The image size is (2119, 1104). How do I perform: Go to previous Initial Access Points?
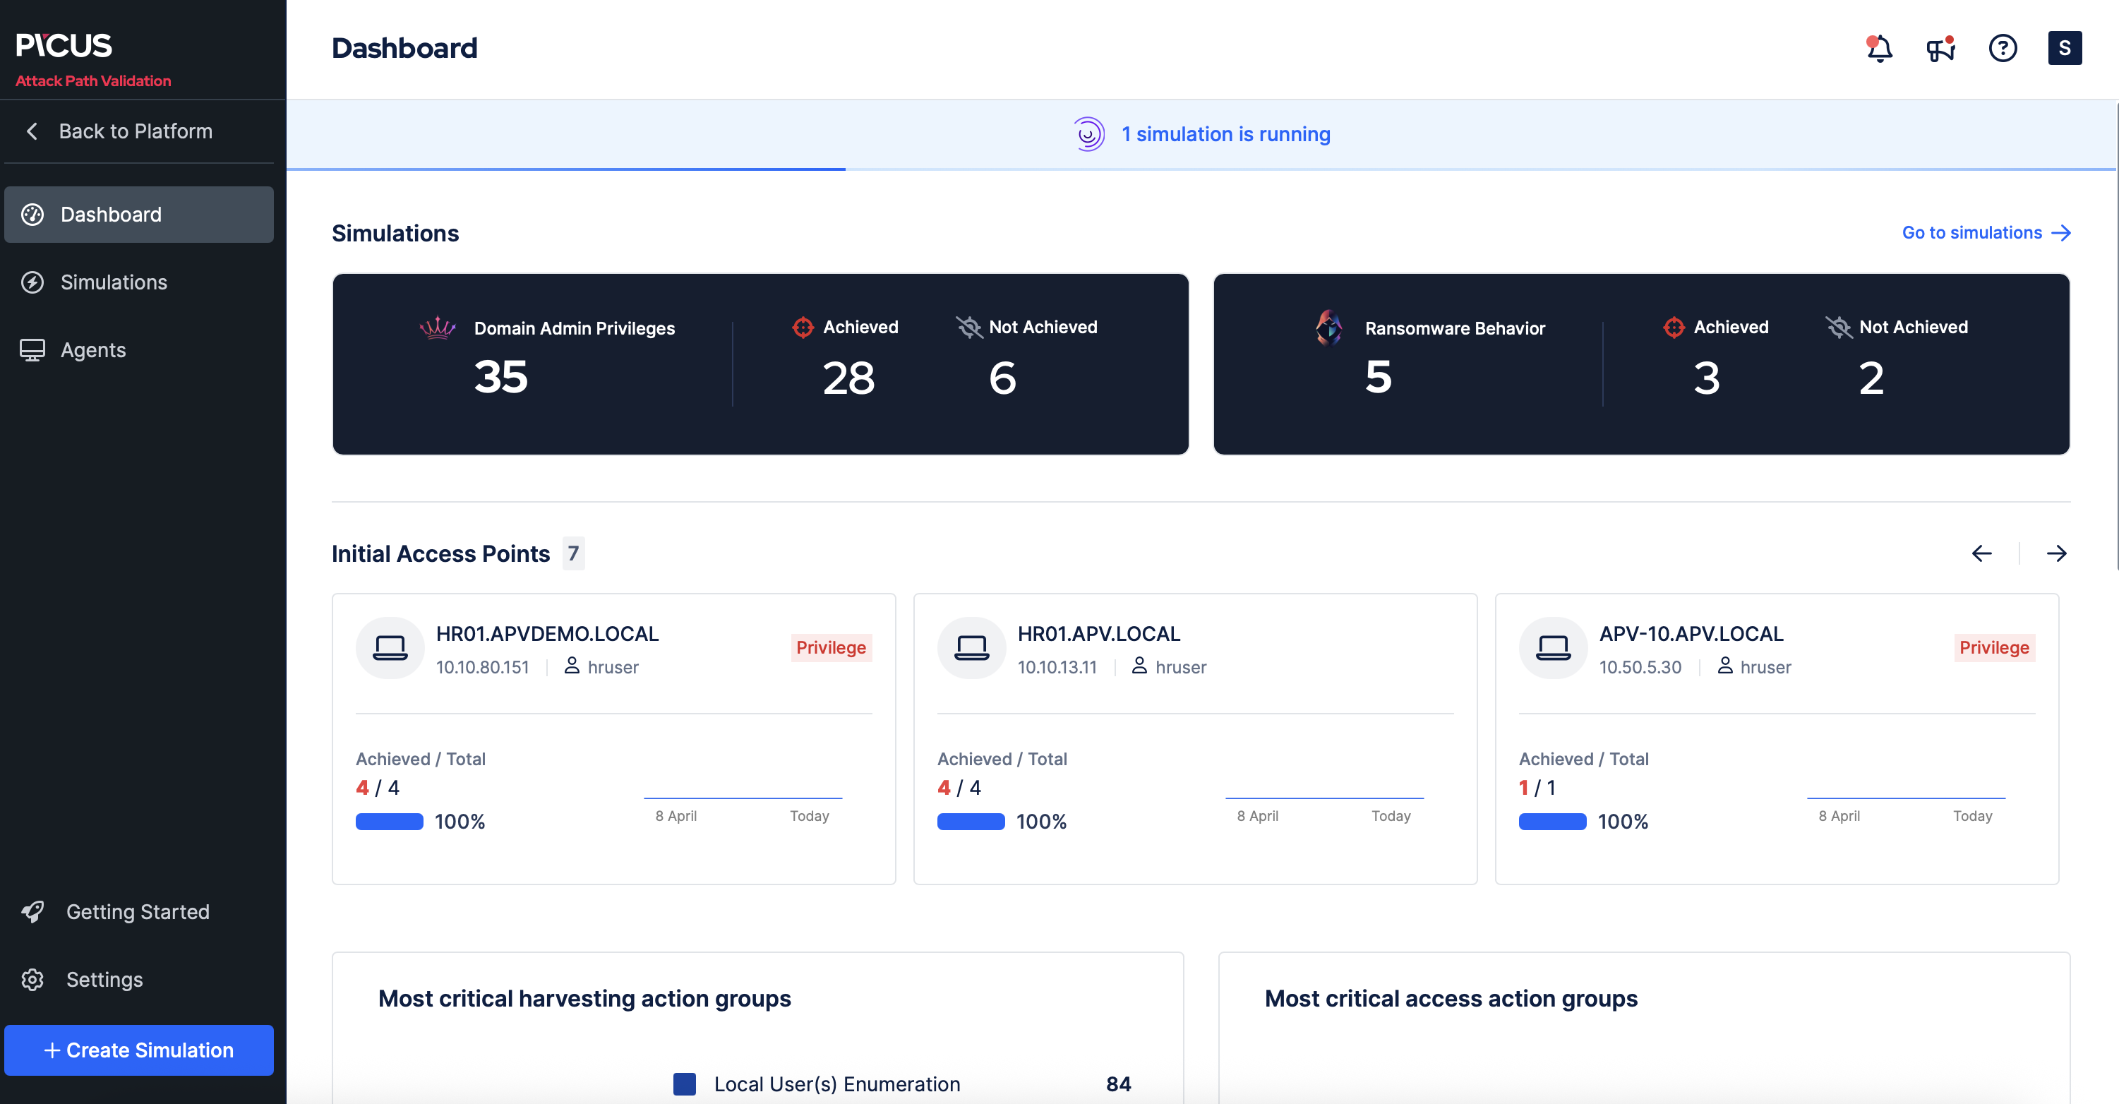(1981, 553)
